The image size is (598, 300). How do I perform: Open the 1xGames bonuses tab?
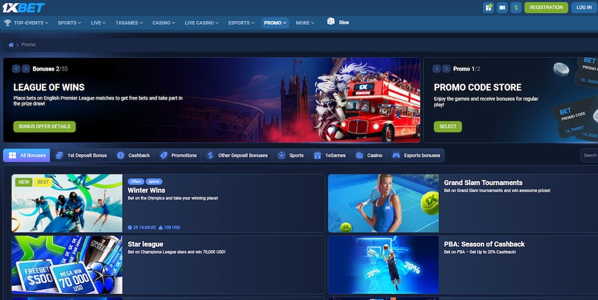pyautogui.click(x=330, y=155)
